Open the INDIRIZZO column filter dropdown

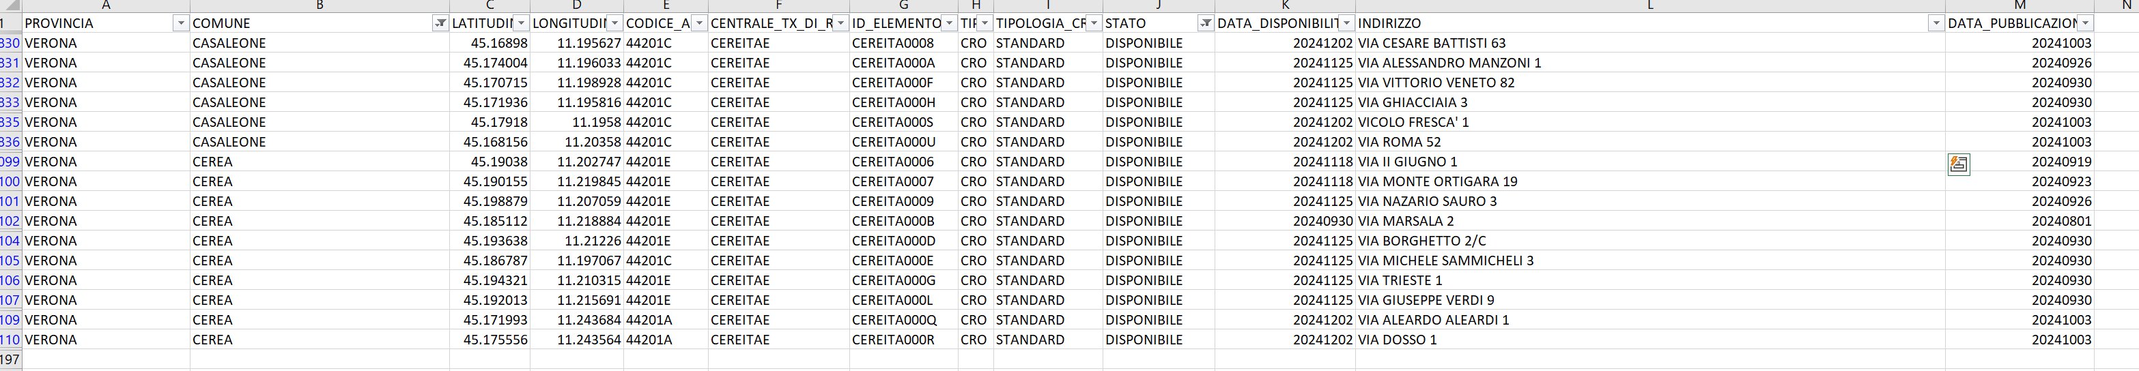(1935, 23)
